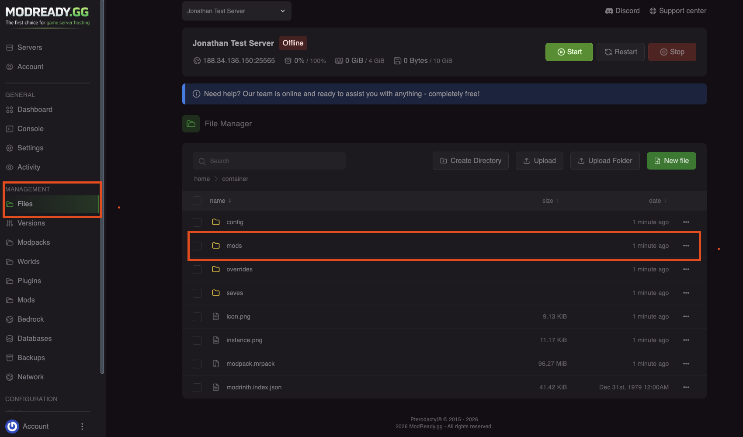Image resolution: width=743 pixels, height=437 pixels.
Task: Open the Jonathan Test Server dropdown selector
Action: coord(236,11)
